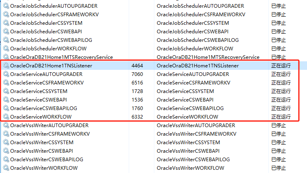The width and height of the screenshot is (307, 173).
Task: Select OracleServiceCSFRAMEWORKV service name
Action: tap(47, 82)
